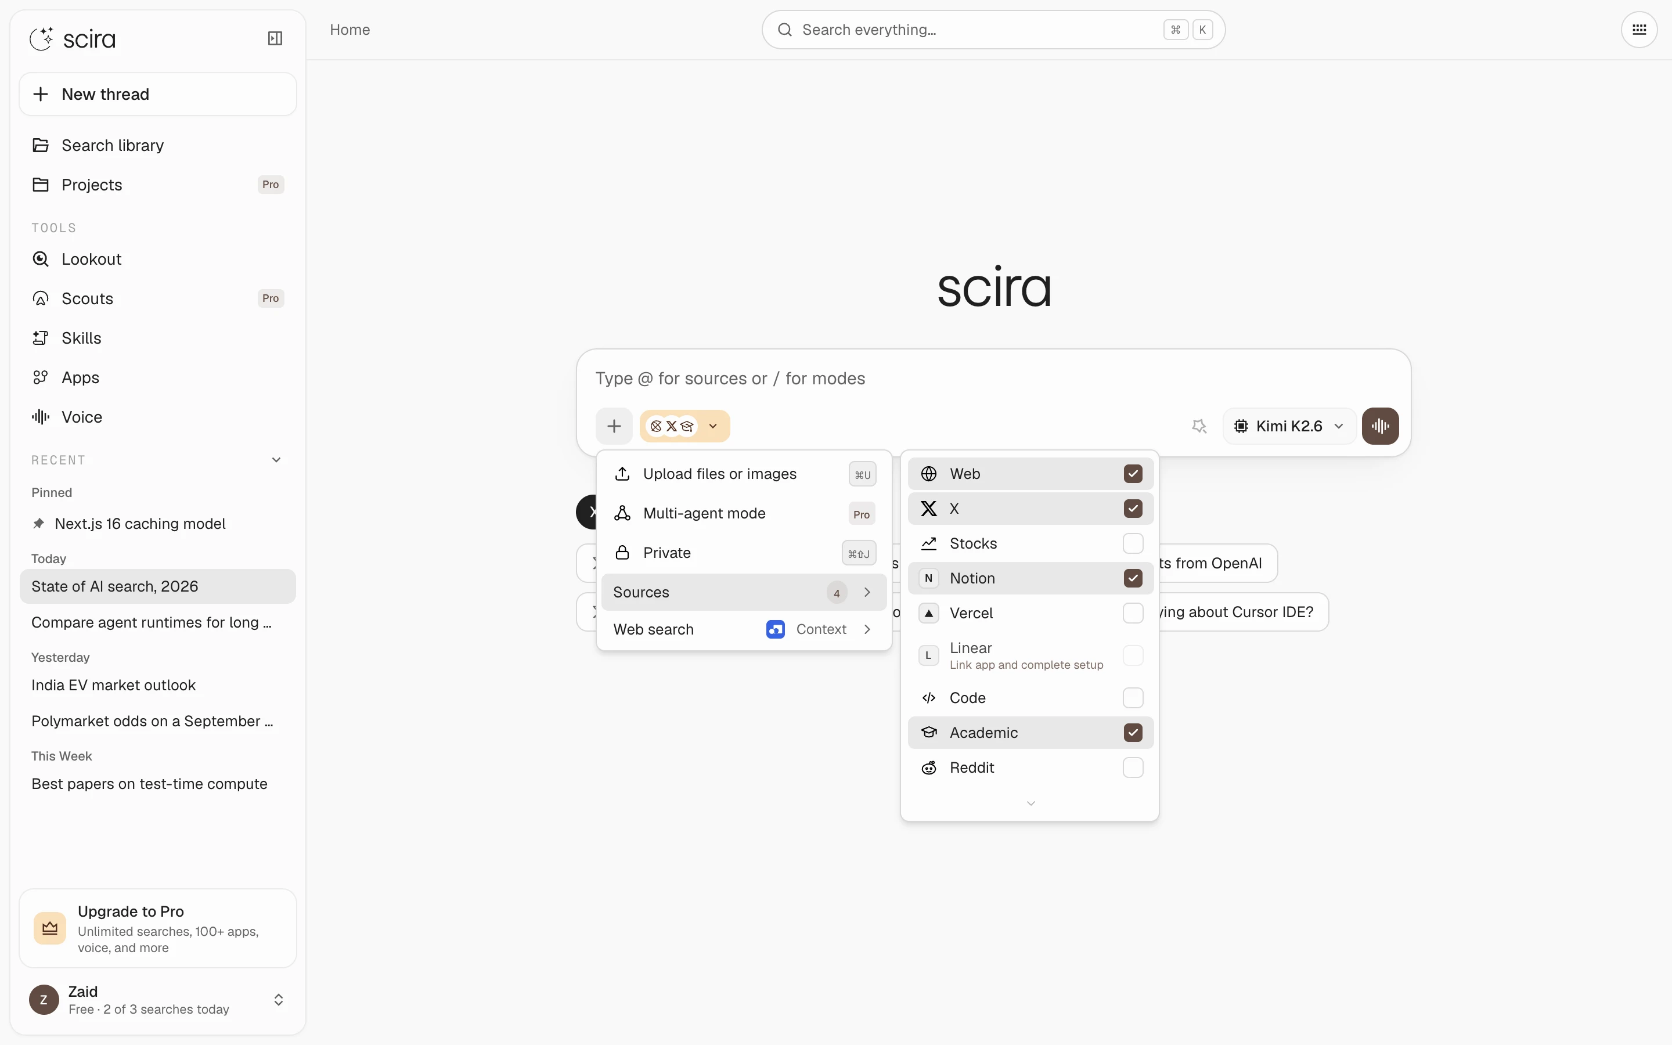The width and height of the screenshot is (1672, 1045).
Task: Click the Web globe icon
Action: (x=928, y=474)
